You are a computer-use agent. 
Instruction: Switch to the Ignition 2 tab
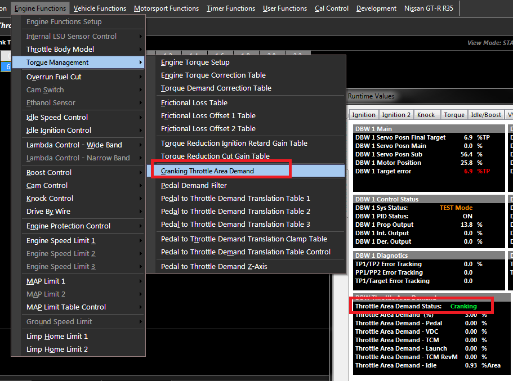pos(396,115)
